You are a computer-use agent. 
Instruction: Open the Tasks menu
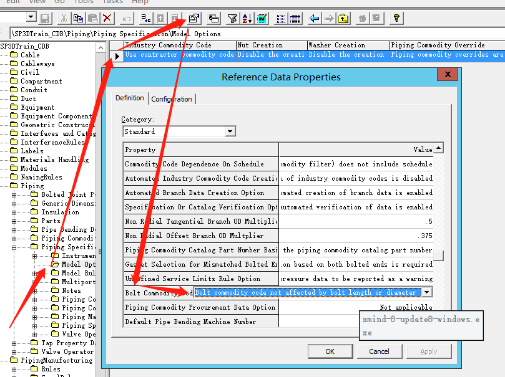click(112, 2)
